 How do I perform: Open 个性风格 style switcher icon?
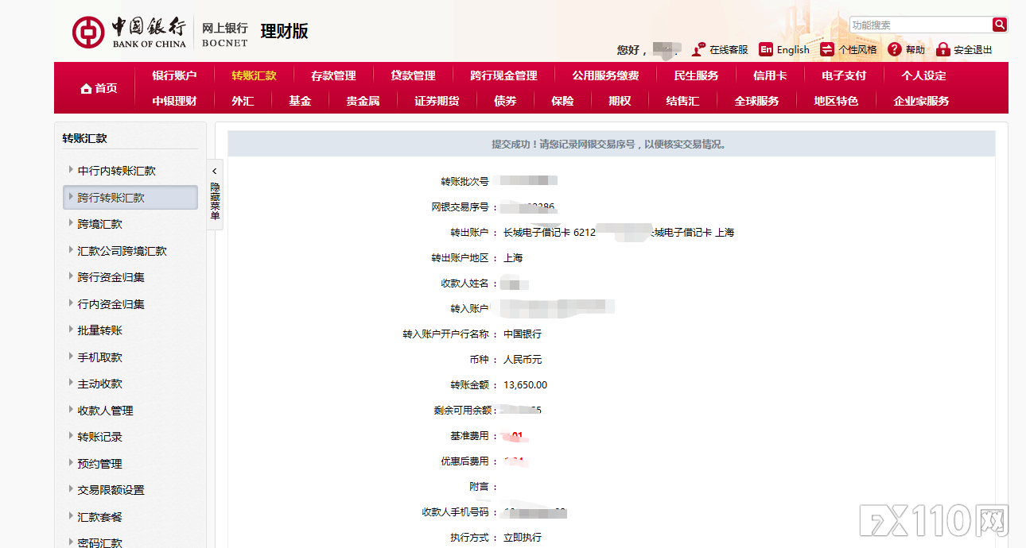point(827,49)
